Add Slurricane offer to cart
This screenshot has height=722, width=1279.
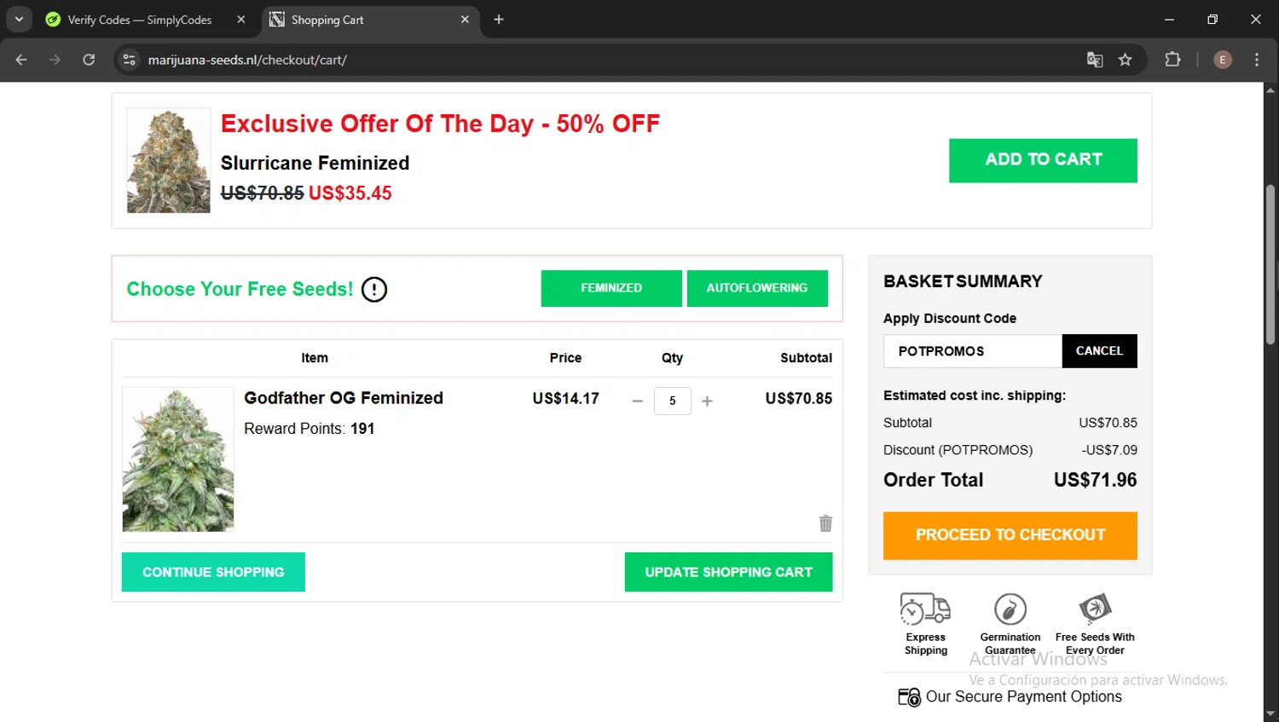click(1043, 160)
